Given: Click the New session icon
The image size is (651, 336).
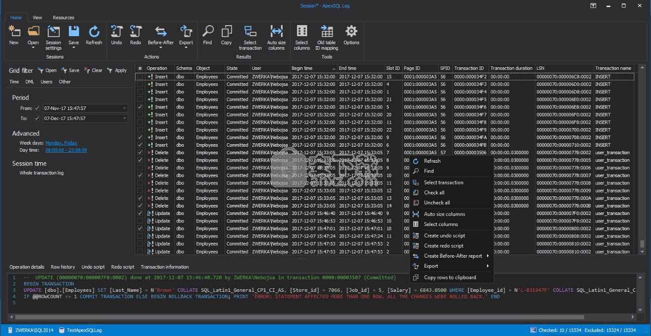Looking at the screenshot, I should click(14, 32).
